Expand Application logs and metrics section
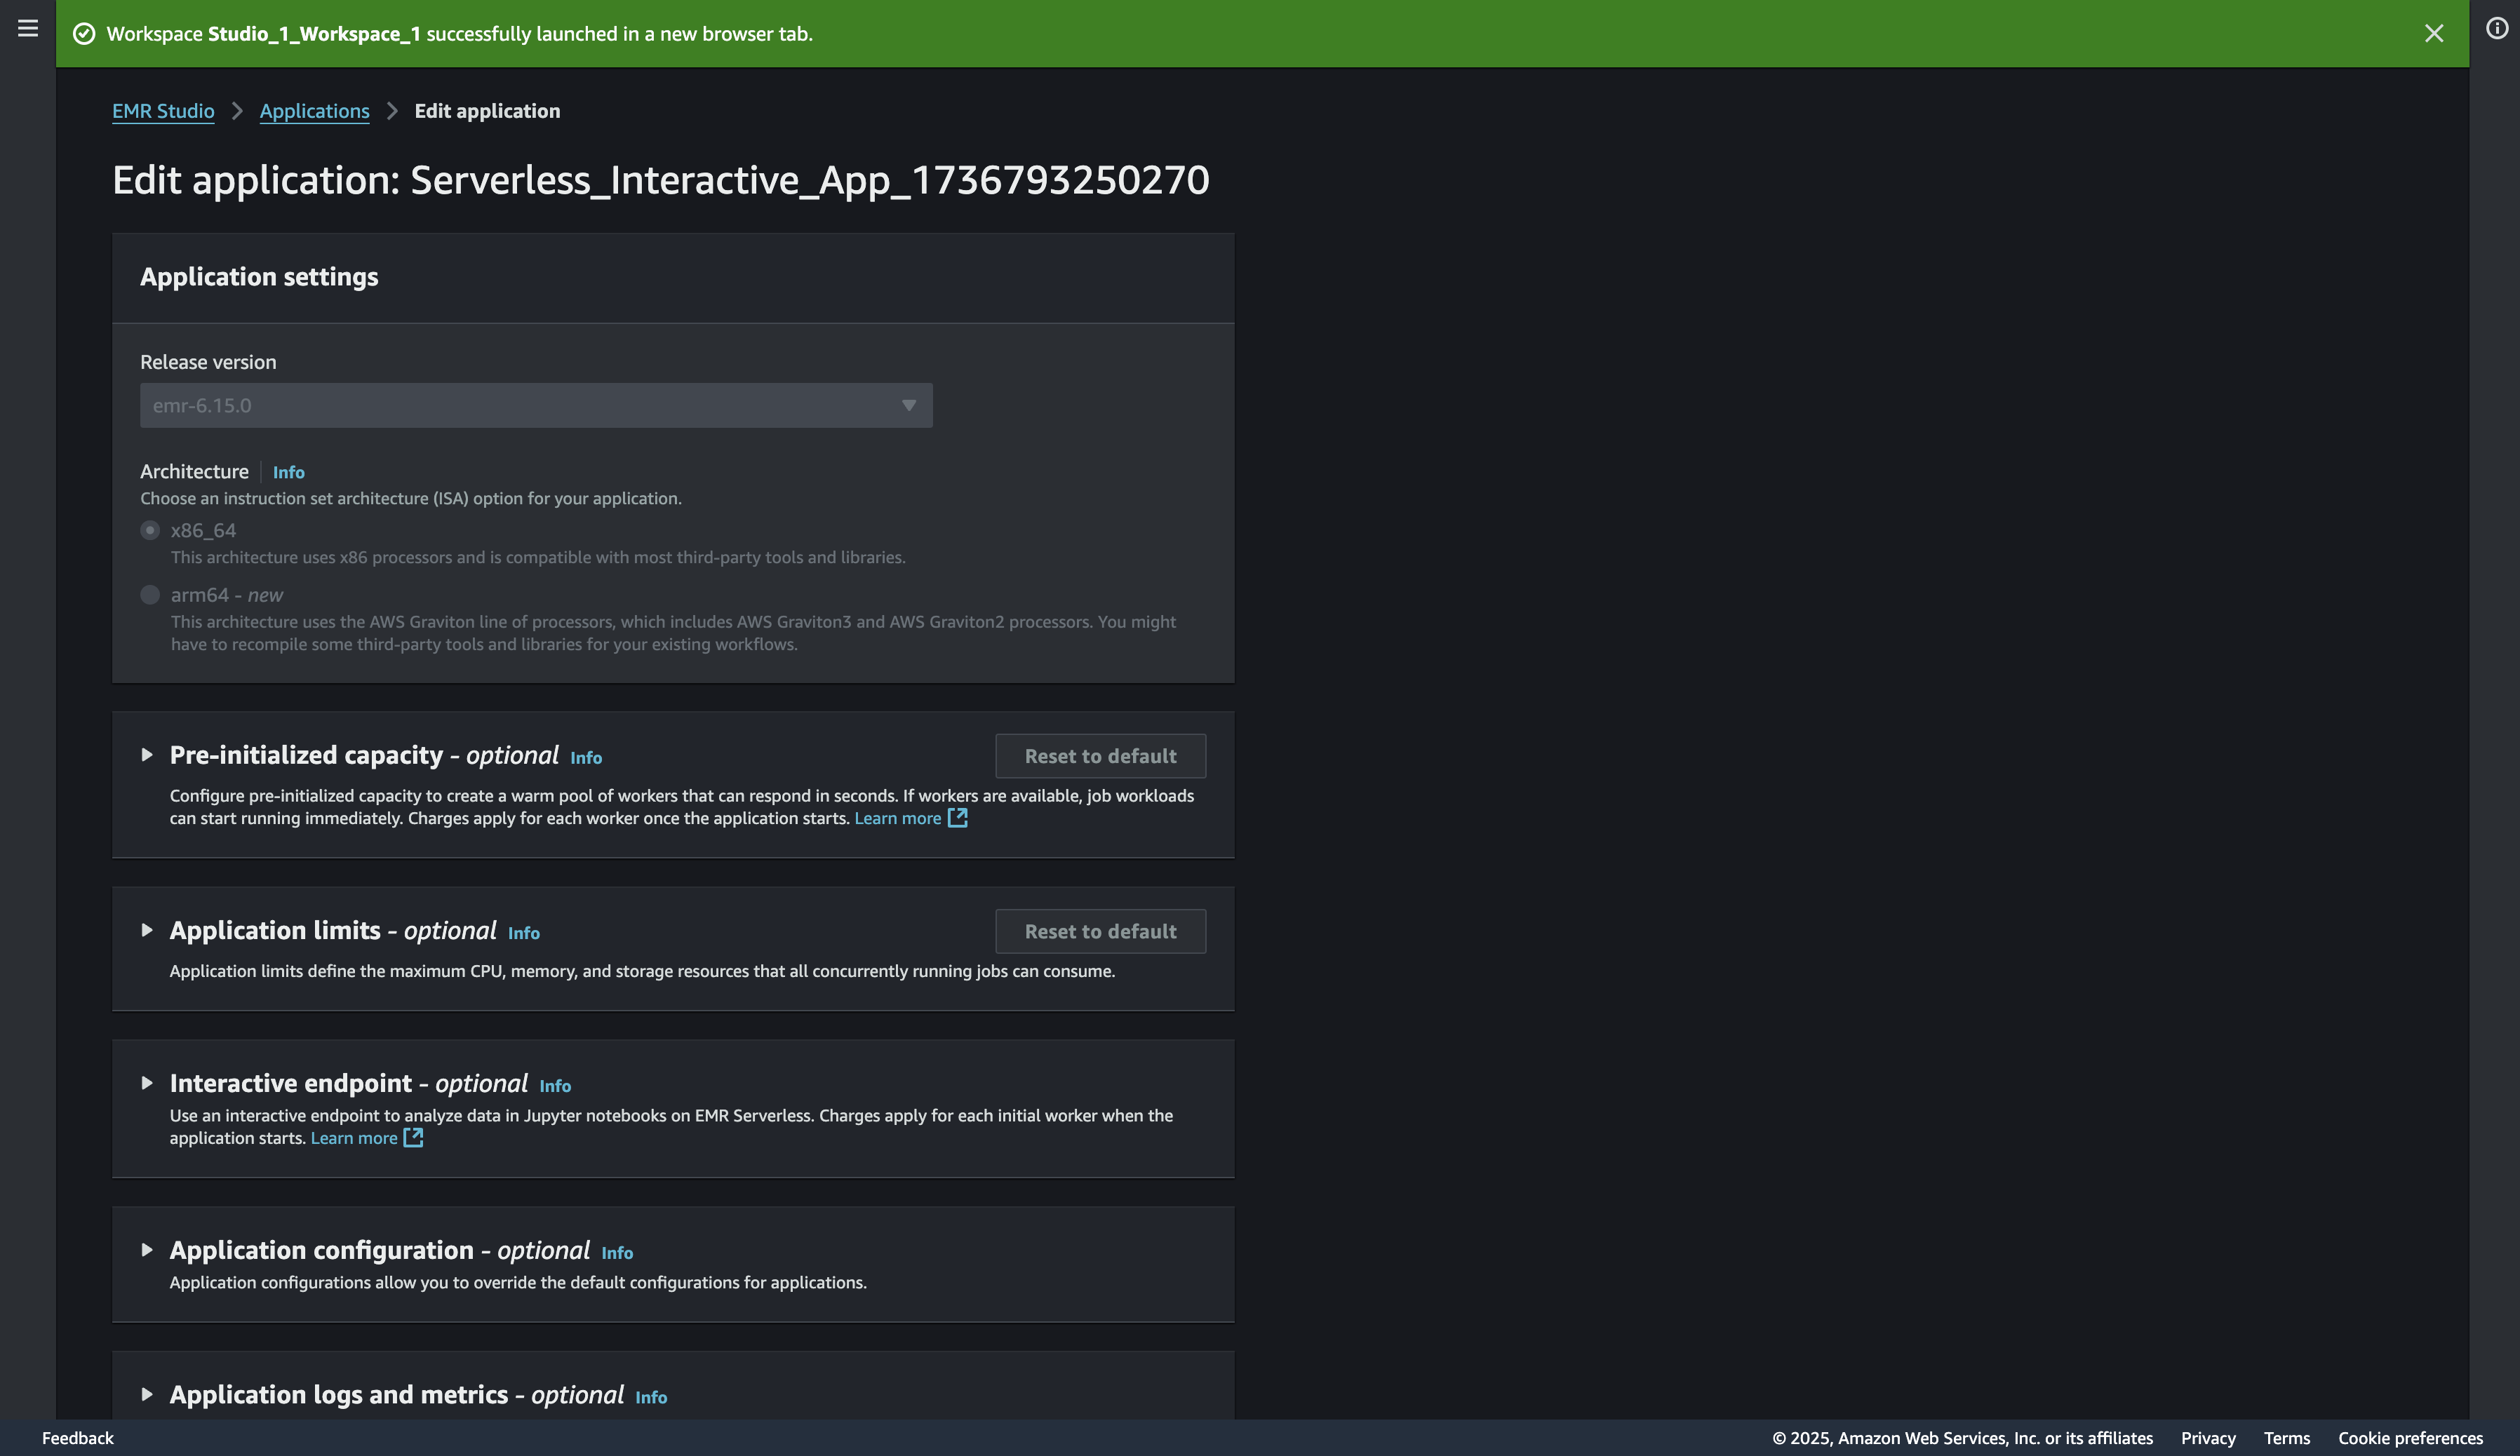This screenshot has width=2520, height=1456. coord(147,1394)
